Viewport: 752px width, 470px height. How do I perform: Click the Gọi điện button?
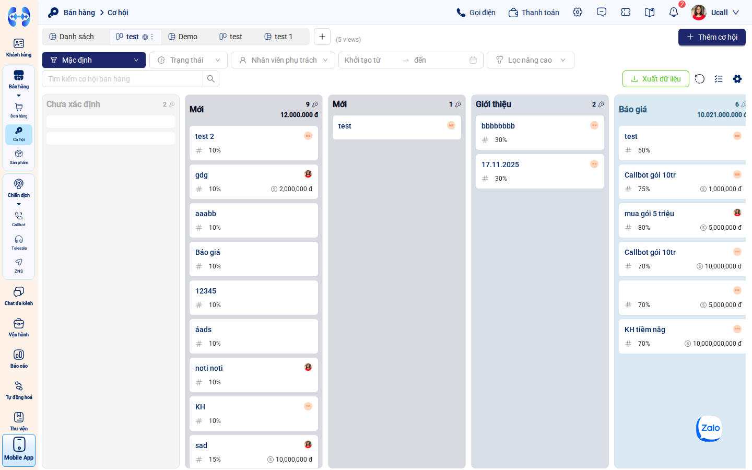pos(476,13)
